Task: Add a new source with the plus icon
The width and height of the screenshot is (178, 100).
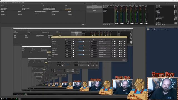Action: coord(156,25)
